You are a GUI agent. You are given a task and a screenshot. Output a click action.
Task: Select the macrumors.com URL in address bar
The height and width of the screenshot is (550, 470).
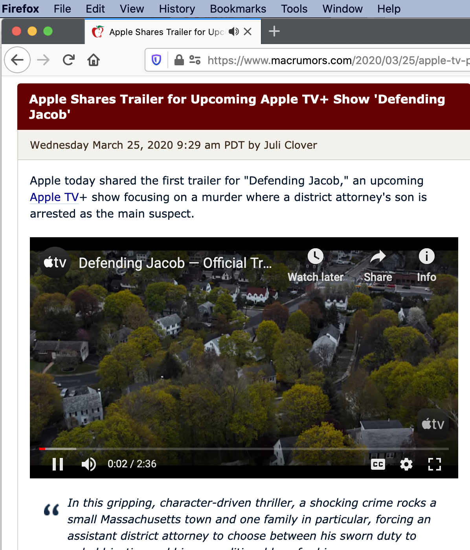click(338, 60)
